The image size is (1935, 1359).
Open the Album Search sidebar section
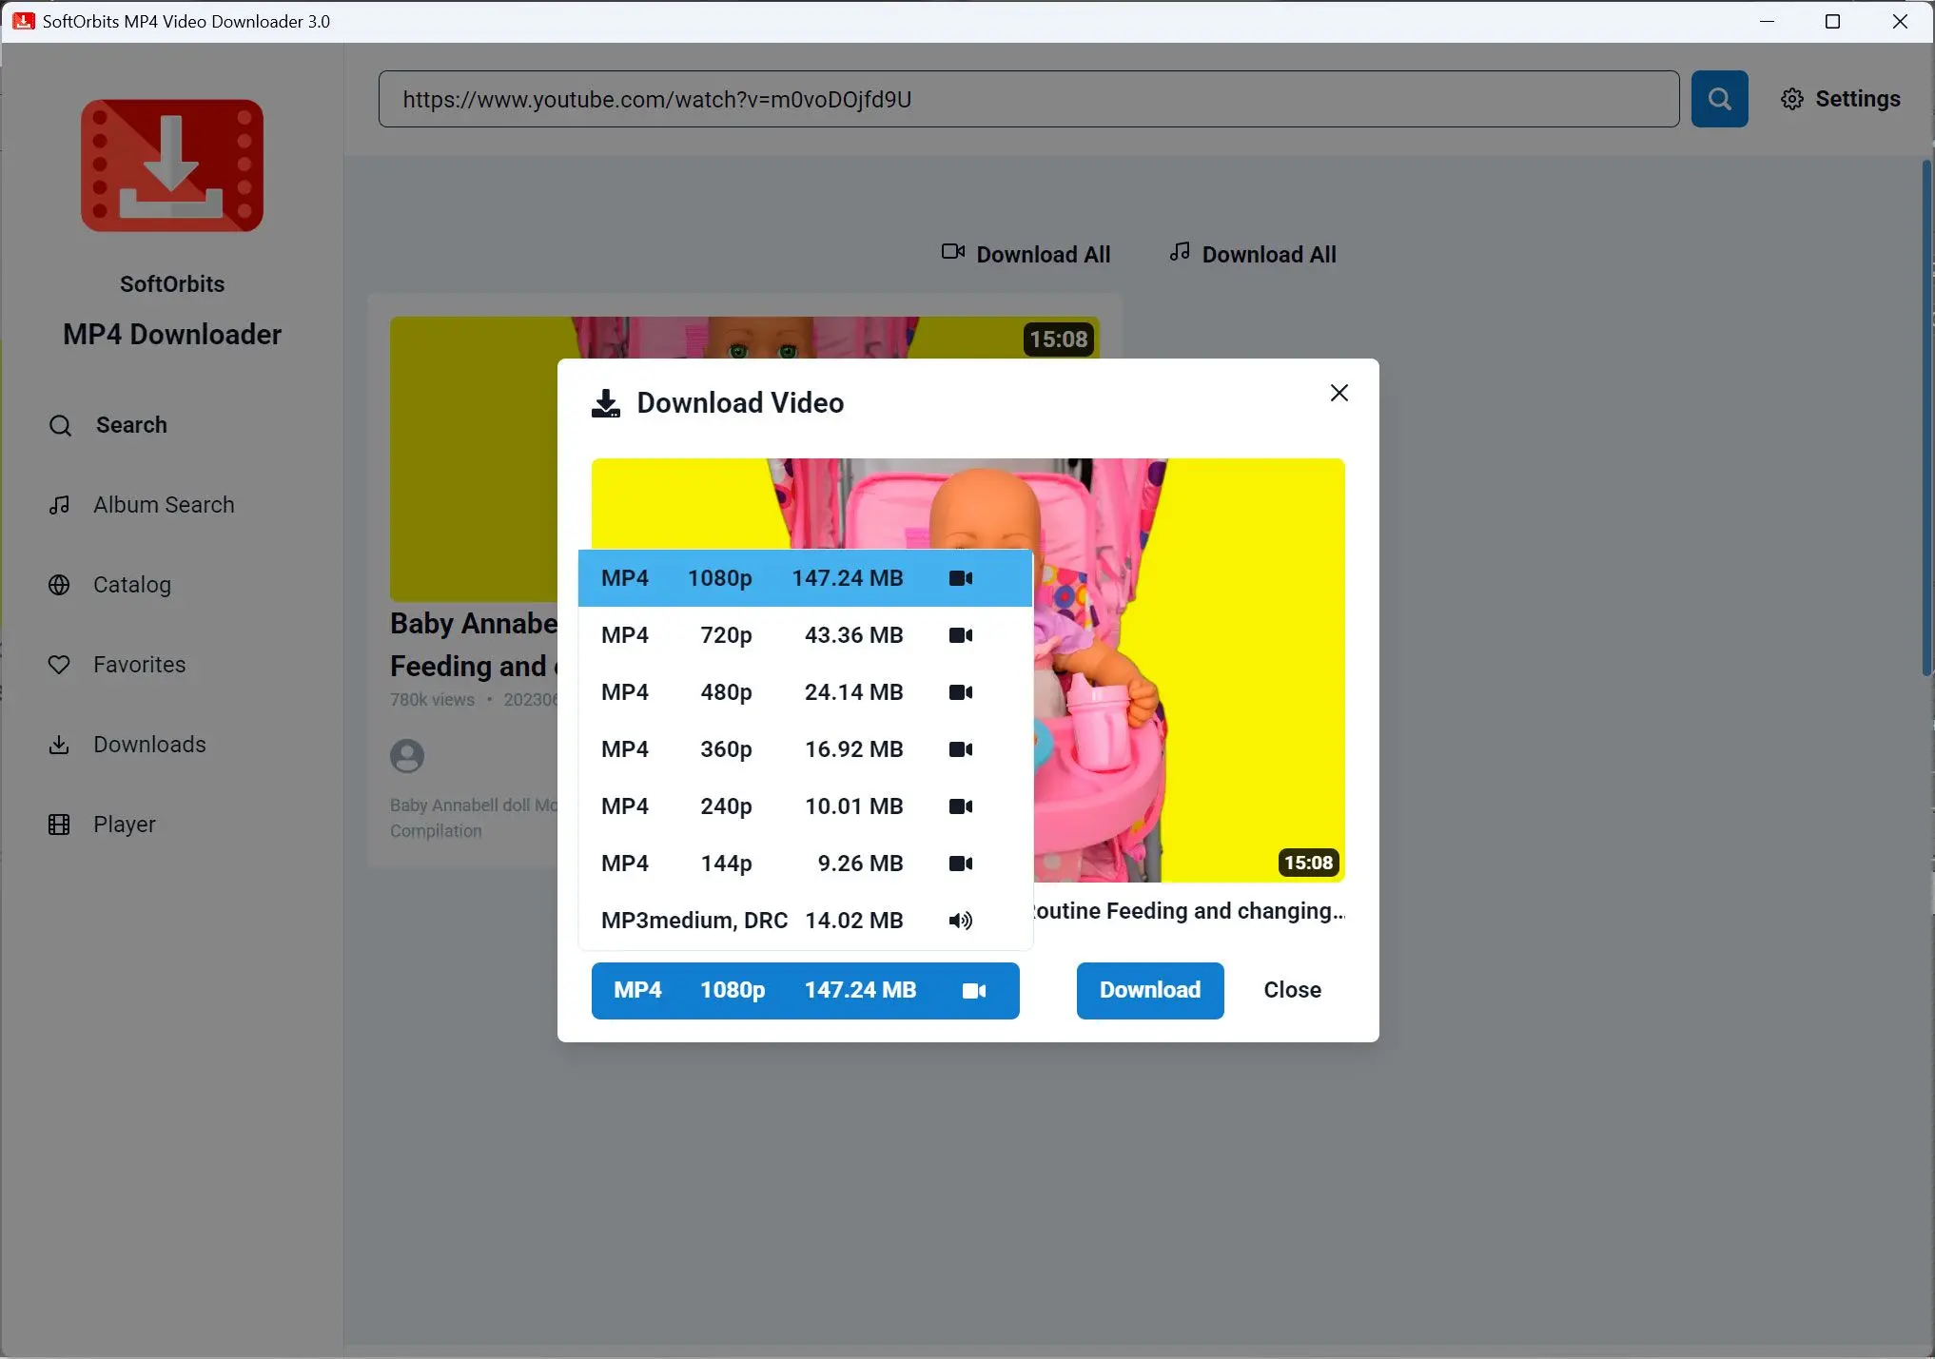[x=164, y=505]
